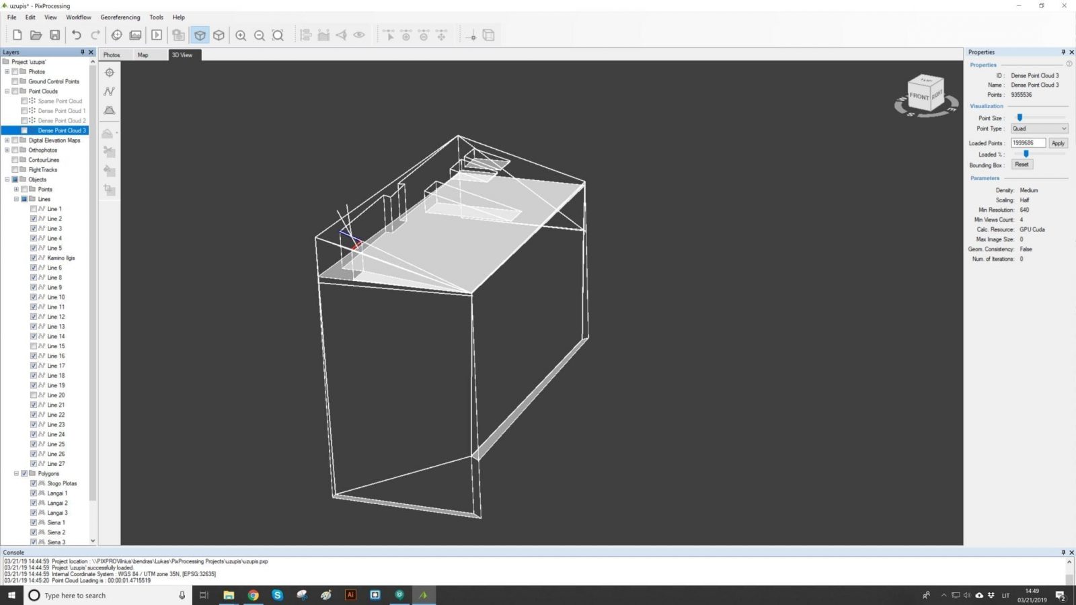Uncheck Kamino Ilgis visibility

(x=33, y=257)
